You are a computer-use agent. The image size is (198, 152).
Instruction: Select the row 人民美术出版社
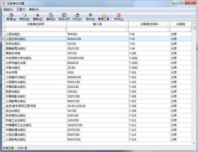pyautogui.click(x=98, y=77)
